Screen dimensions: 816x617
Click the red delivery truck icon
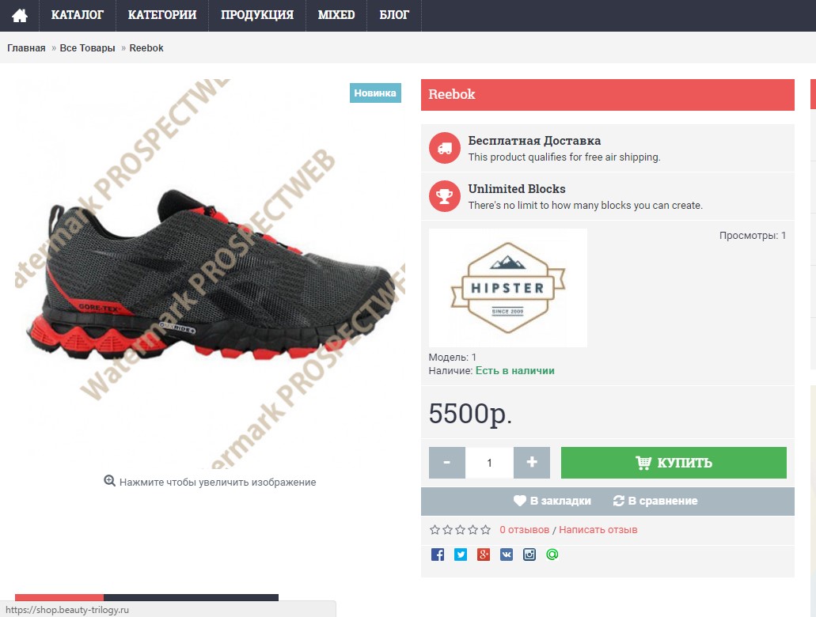[x=445, y=148]
